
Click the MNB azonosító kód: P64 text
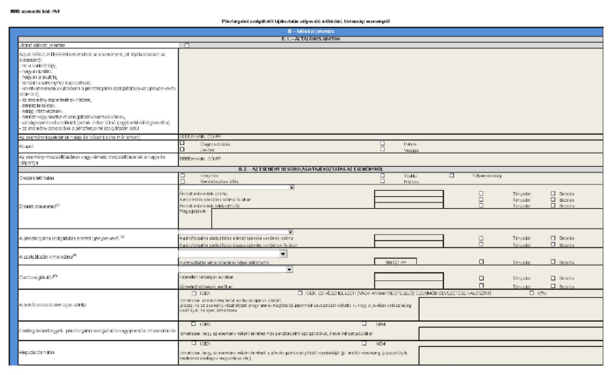pos(35,12)
